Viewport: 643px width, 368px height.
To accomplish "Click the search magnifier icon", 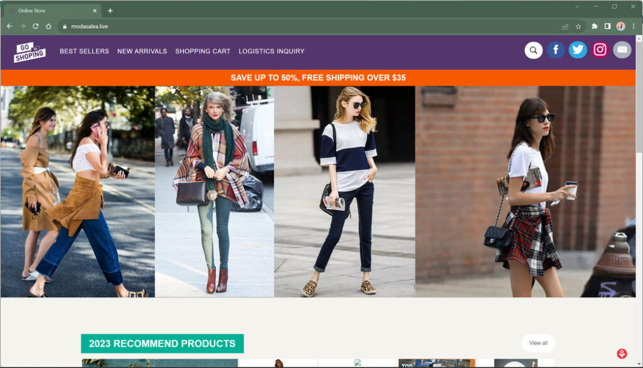I will [x=533, y=50].
